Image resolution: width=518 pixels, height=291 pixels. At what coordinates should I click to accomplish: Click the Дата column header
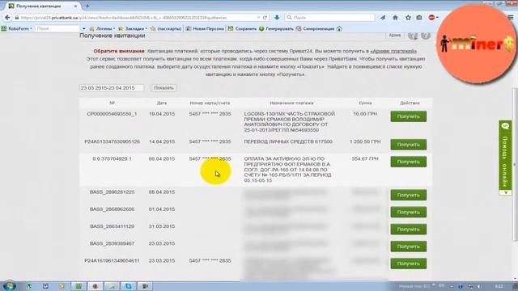(162, 103)
